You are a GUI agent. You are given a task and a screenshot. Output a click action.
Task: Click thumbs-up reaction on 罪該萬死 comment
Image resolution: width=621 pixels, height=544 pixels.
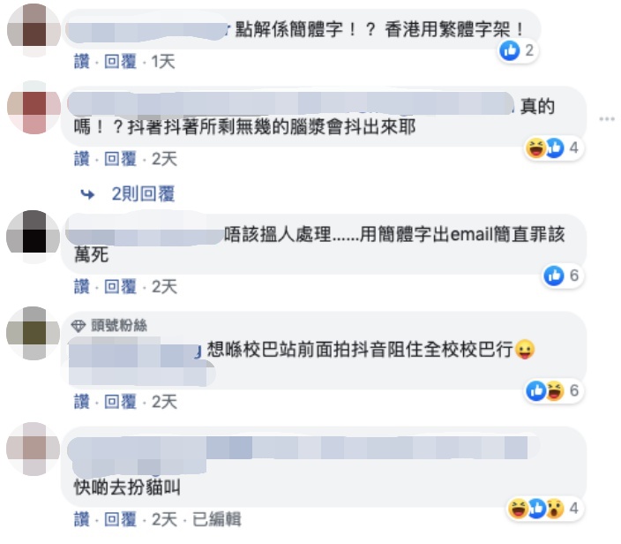554,276
